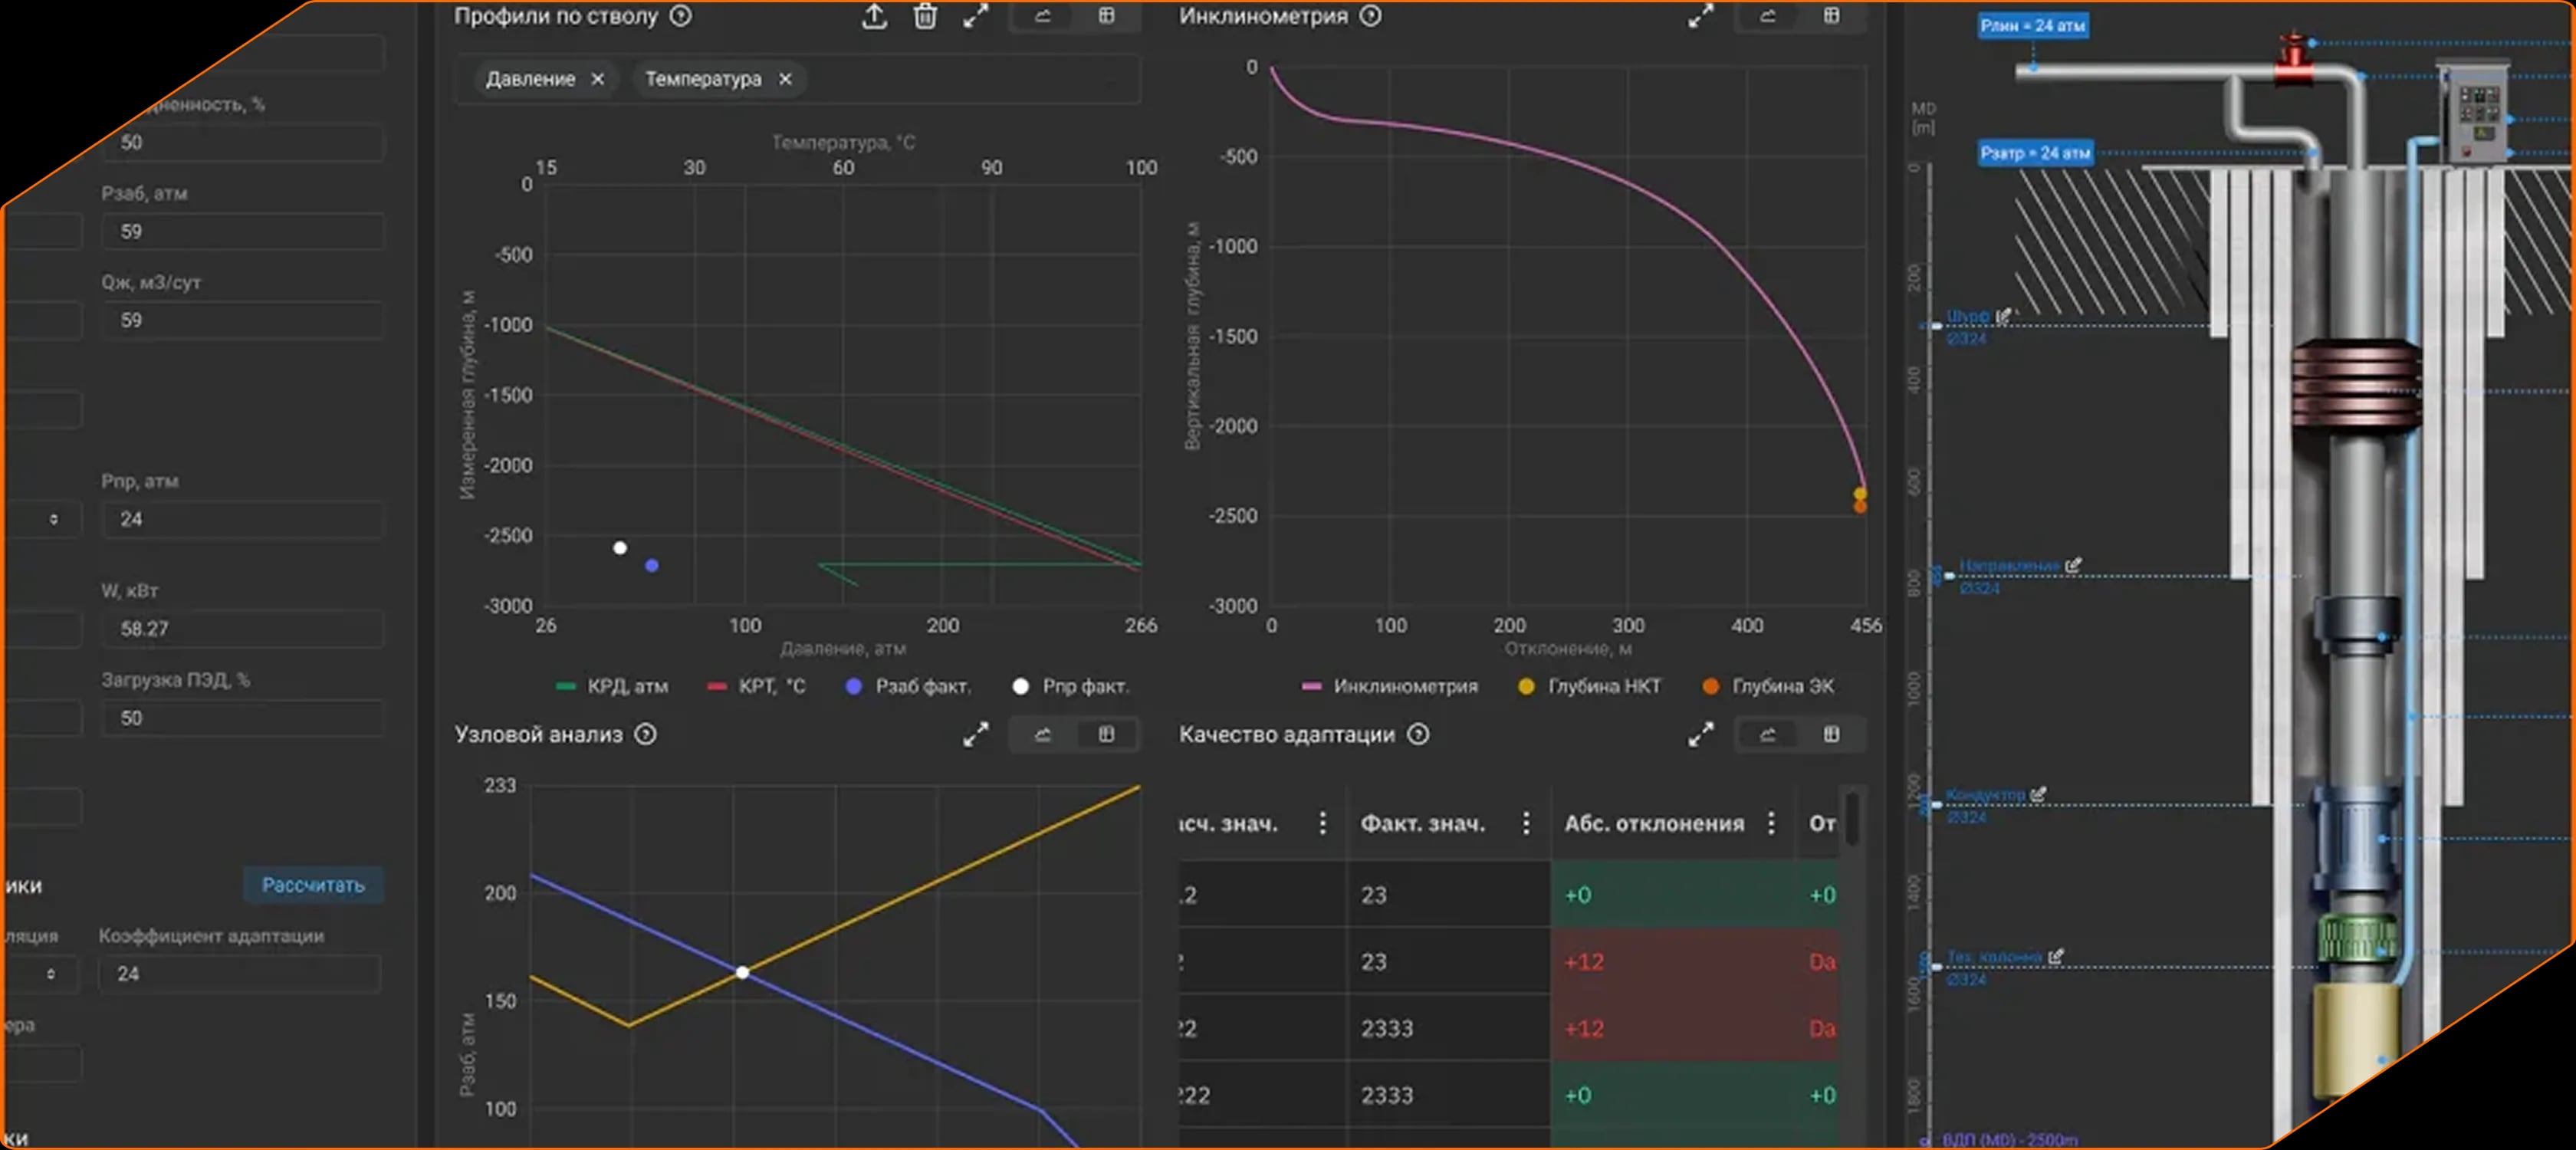The image size is (2576, 1150).
Task: Click the 2333 cell with +12 deviation
Action: (1448, 1028)
